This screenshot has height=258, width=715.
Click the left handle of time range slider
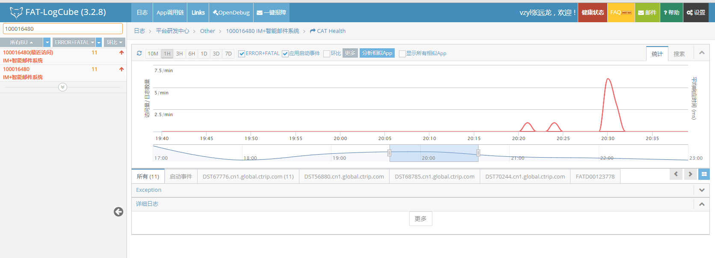(x=389, y=153)
